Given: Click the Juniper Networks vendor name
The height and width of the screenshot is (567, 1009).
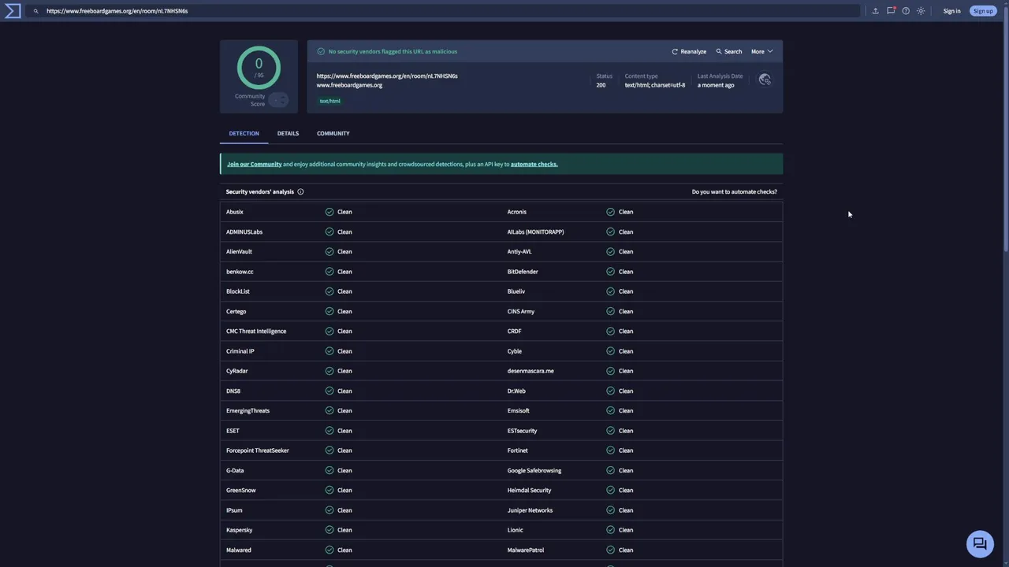Looking at the screenshot, I should (530, 510).
